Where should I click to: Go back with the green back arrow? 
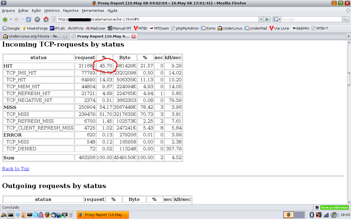tap(5, 19)
